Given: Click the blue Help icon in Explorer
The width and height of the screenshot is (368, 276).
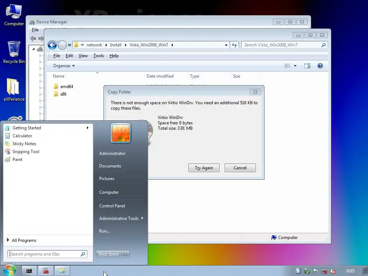Looking at the screenshot, I should point(320,66).
